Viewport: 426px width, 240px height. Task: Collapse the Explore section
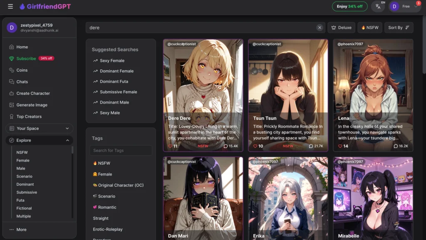click(x=40, y=140)
